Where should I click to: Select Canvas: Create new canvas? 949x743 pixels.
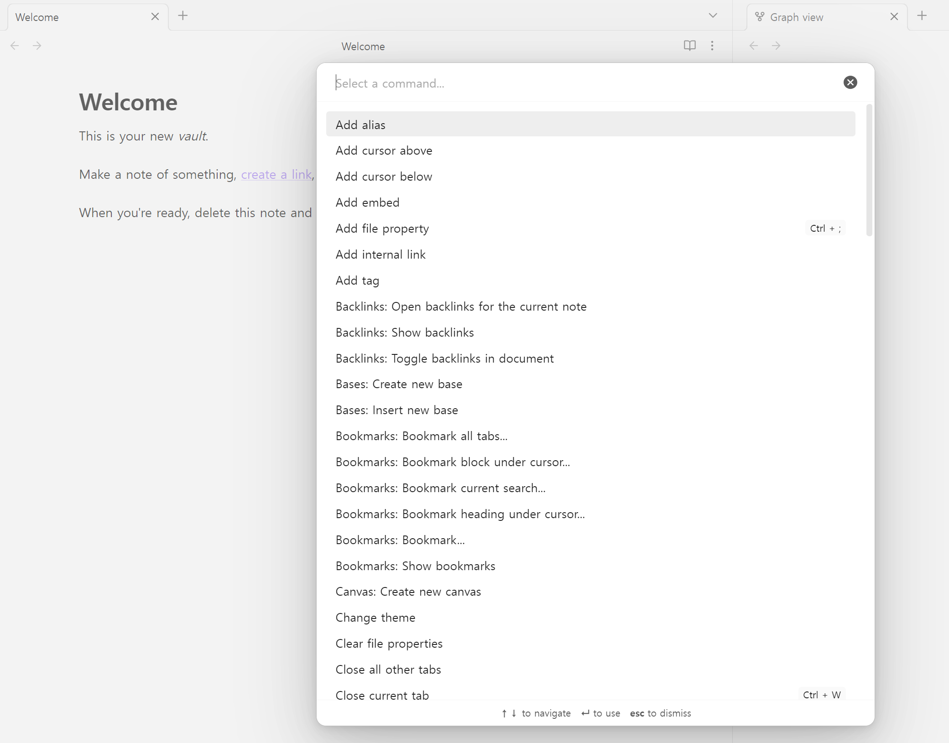[x=408, y=592]
